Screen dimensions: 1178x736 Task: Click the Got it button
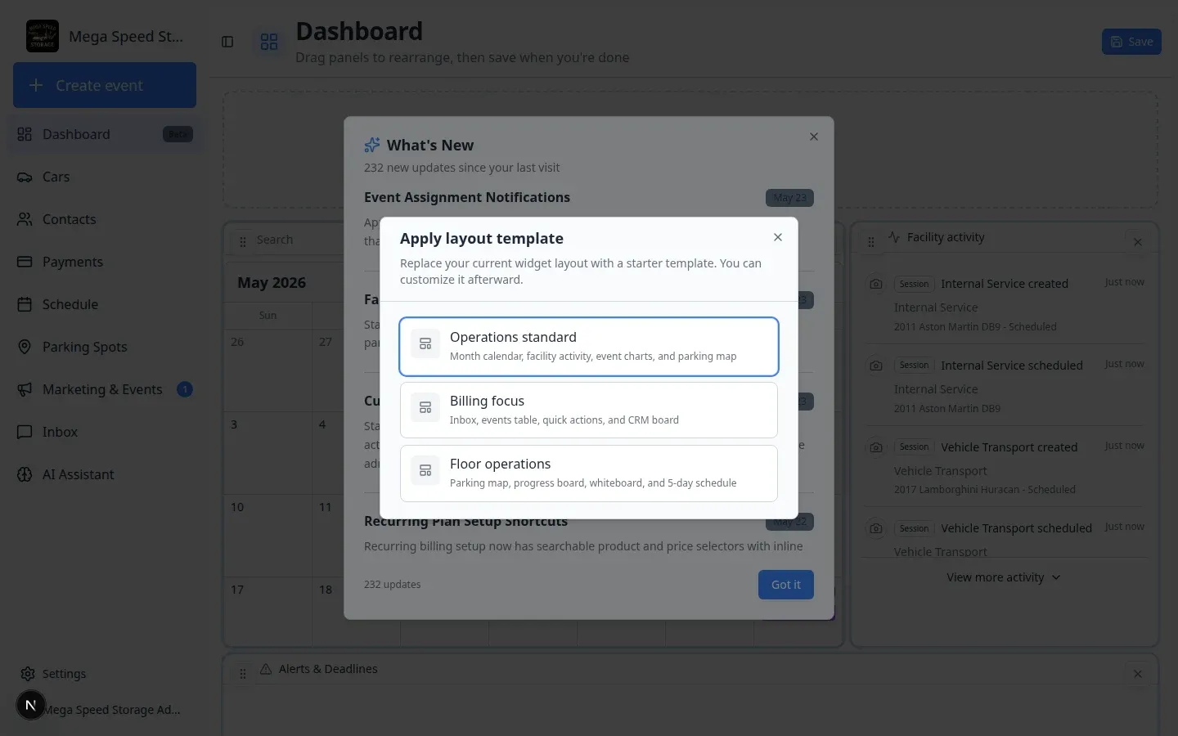coord(785,585)
